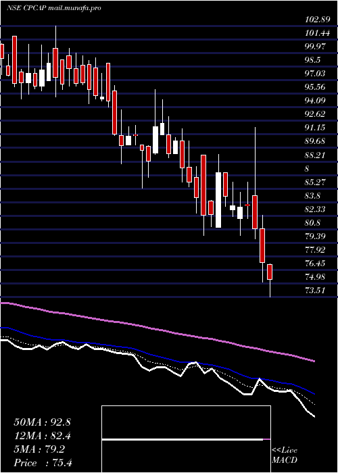Click the 85.27 price axis label
Image resolution: width=338 pixels, height=473 pixels.
(315, 182)
